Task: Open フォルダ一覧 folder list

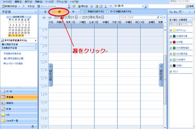Action: pos(19,121)
